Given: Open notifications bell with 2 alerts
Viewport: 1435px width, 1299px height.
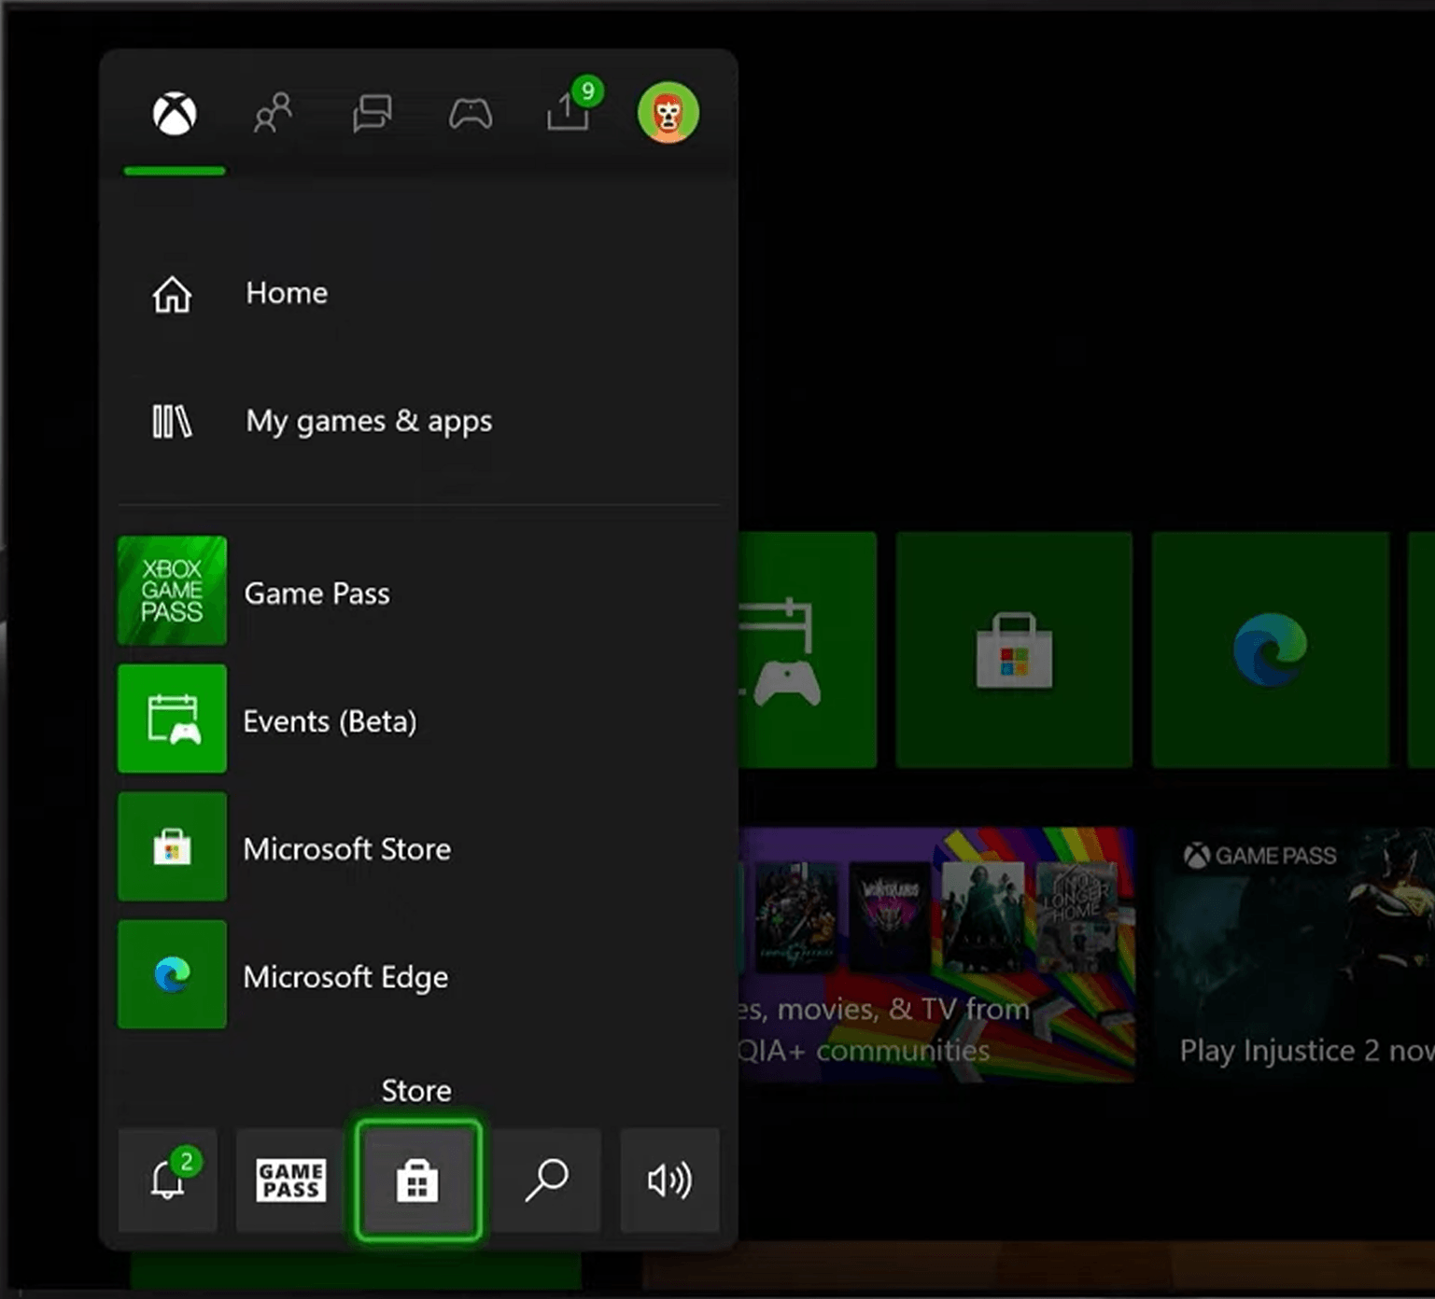Looking at the screenshot, I should click(168, 1180).
